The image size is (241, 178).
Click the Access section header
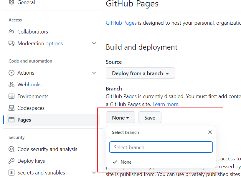tap(15, 20)
